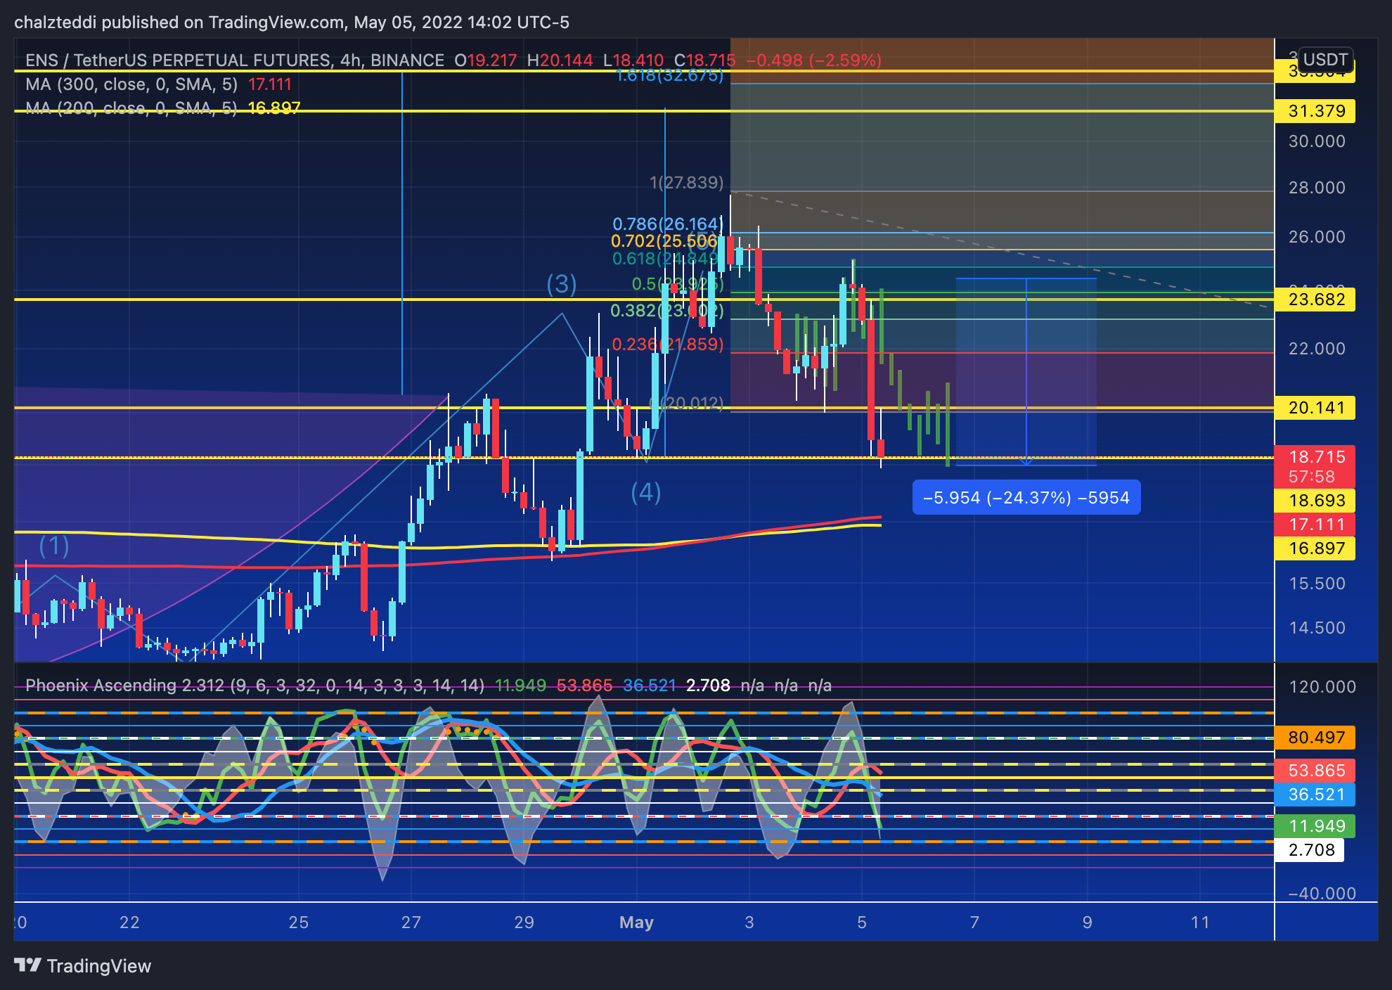Select the 1.618(32.675) Fibonacci label
The image size is (1392, 990).
(670, 76)
